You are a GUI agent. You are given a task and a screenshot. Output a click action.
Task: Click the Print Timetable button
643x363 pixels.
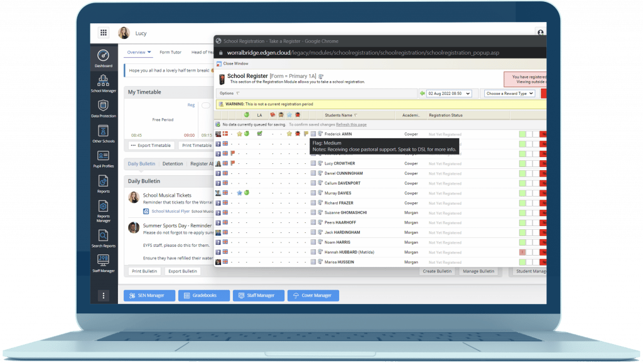click(x=197, y=146)
